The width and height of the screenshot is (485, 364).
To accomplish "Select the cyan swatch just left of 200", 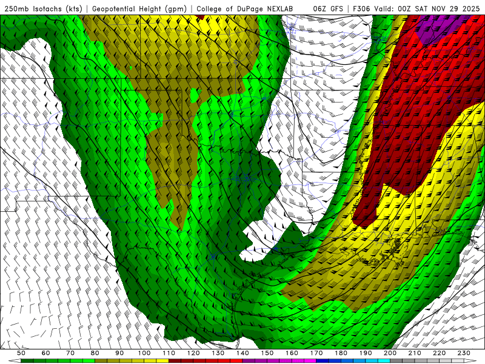I will tap(384, 361).
